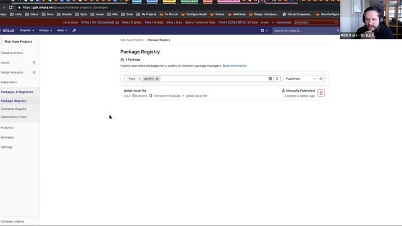Screen dimensions: 402x226
Task: Remove the generic filter token
Action: coord(157,78)
